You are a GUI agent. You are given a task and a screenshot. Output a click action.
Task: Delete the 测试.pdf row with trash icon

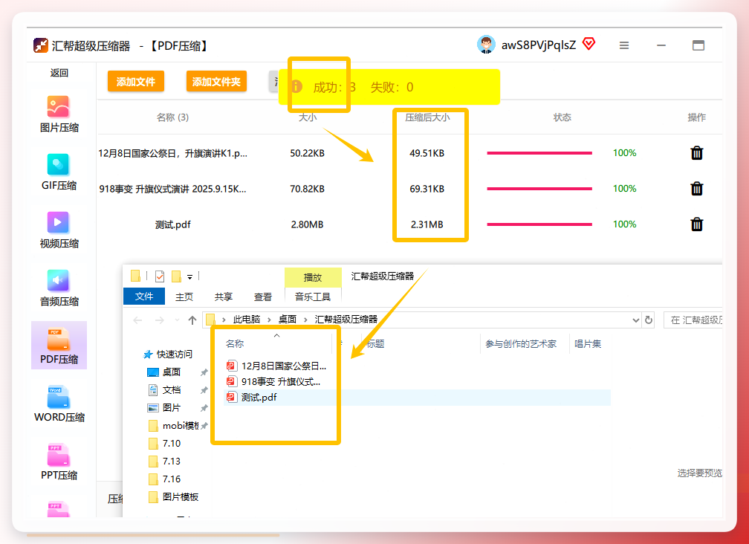pos(696,224)
